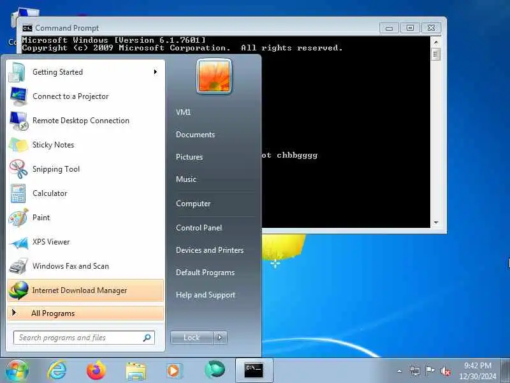
Task: Select Internet Download Manager label
Action: pos(79,290)
